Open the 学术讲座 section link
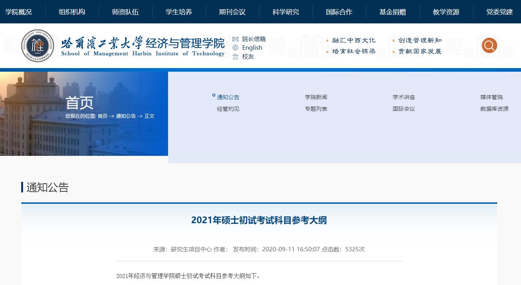The height and width of the screenshot is (285, 521). pyautogui.click(x=404, y=97)
